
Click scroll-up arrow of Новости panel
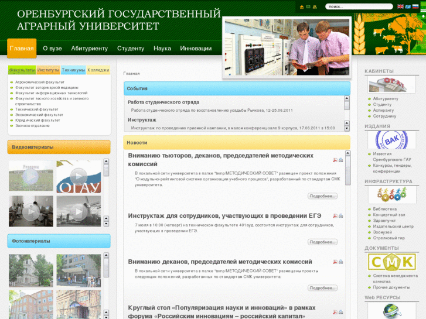[347, 153]
